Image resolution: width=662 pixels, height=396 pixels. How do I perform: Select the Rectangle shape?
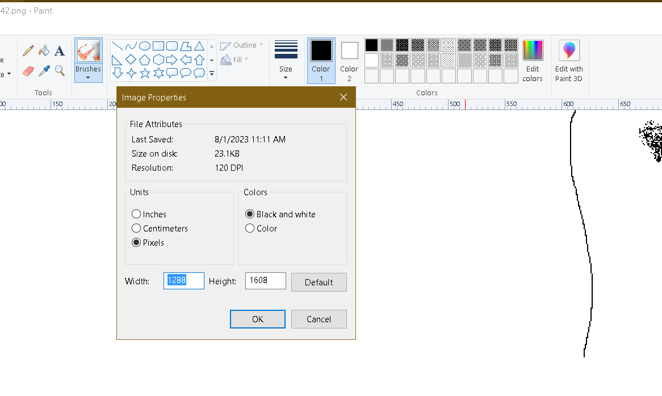tap(158, 46)
